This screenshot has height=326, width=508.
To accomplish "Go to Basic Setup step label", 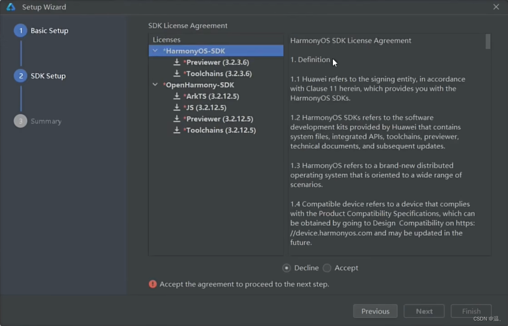I will pyautogui.click(x=49, y=31).
